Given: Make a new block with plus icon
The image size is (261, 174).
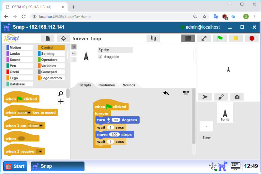Looking at the screenshot, I should click(61, 101).
